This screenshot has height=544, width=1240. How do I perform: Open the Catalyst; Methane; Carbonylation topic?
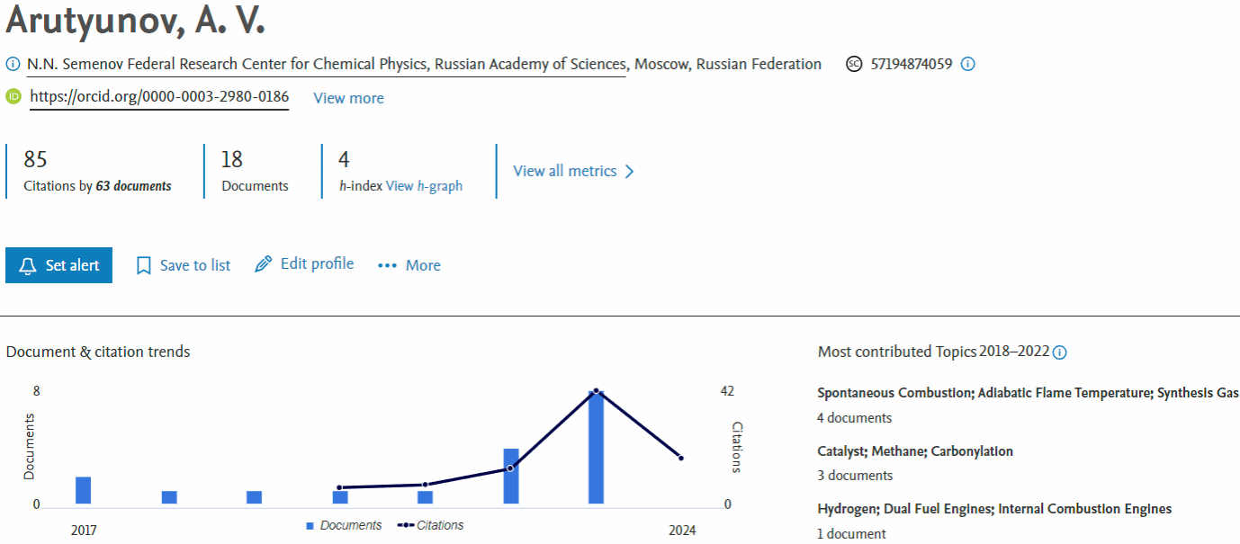[x=915, y=451]
